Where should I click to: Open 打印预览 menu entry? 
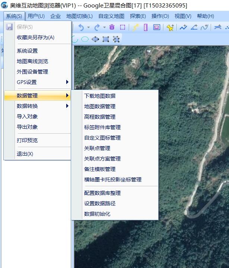point(38,140)
